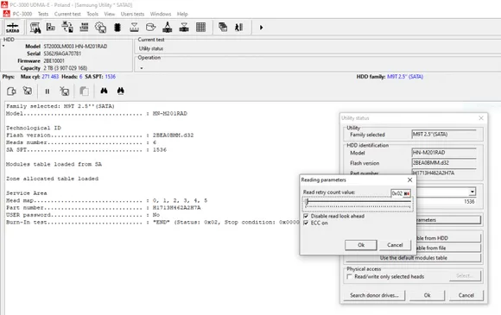The height and width of the screenshot is (315, 501).
Task: Click the Flash version field 2BEA0BMM.d32
Action: (444, 163)
